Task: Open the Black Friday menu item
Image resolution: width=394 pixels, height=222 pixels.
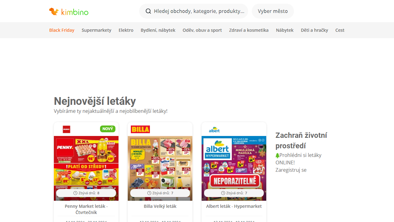Action: [x=62, y=30]
